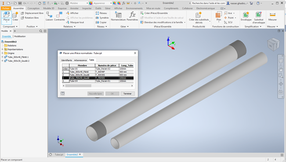Open the Réseau pattern tool

(101, 13)
